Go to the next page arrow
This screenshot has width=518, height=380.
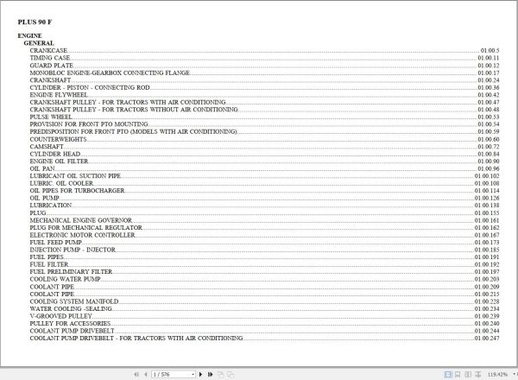(200, 374)
